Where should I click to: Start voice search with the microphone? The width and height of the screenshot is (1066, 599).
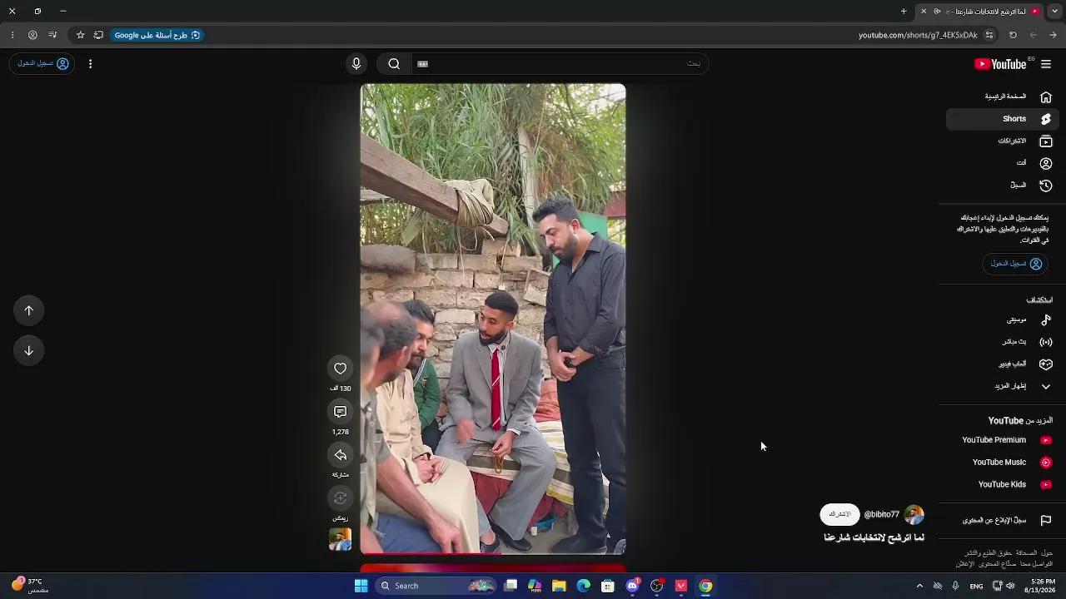coord(356,64)
